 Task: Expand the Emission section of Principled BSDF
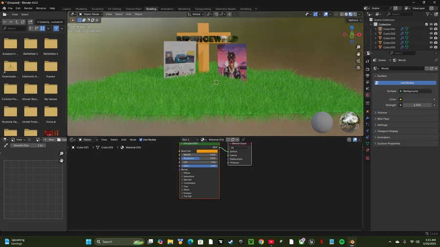click(187, 193)
